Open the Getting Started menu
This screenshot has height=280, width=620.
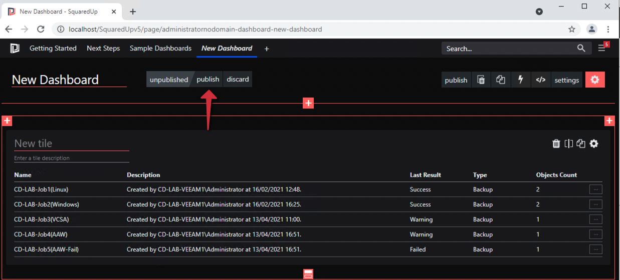point(53,48)
